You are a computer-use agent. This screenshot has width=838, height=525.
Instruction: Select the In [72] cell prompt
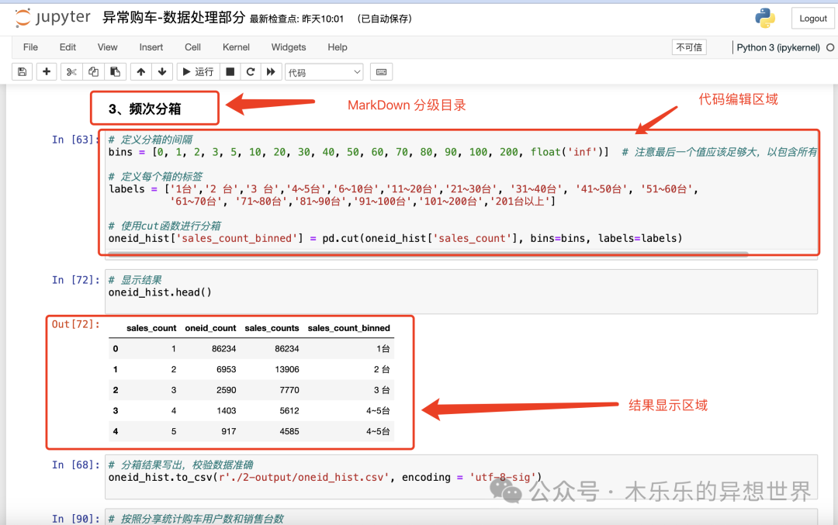[75, 280]
